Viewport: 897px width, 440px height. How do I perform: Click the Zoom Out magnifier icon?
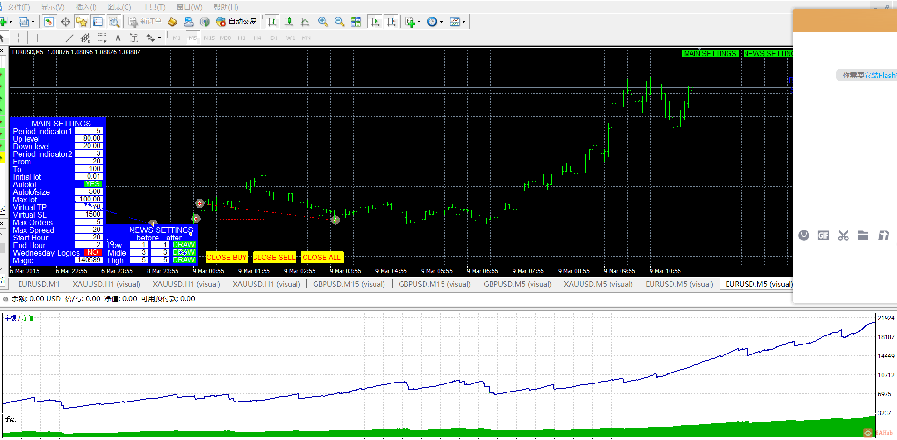coord(339,22)
